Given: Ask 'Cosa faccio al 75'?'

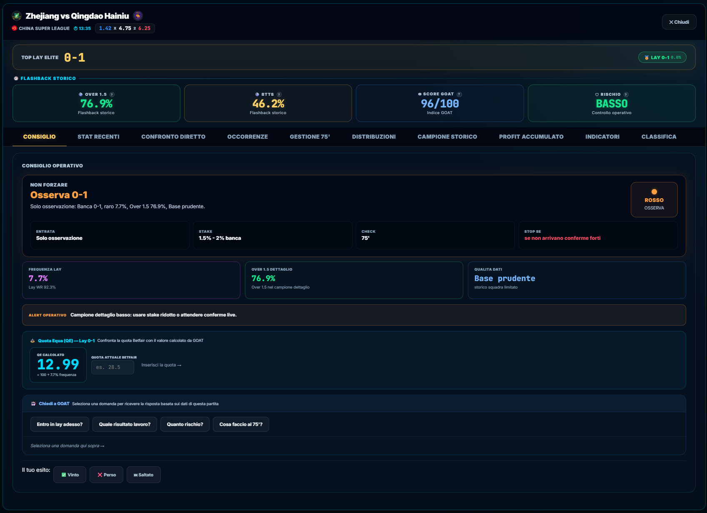Looking at the screenshot, I should pyautogui.click(x=241, y=424).
